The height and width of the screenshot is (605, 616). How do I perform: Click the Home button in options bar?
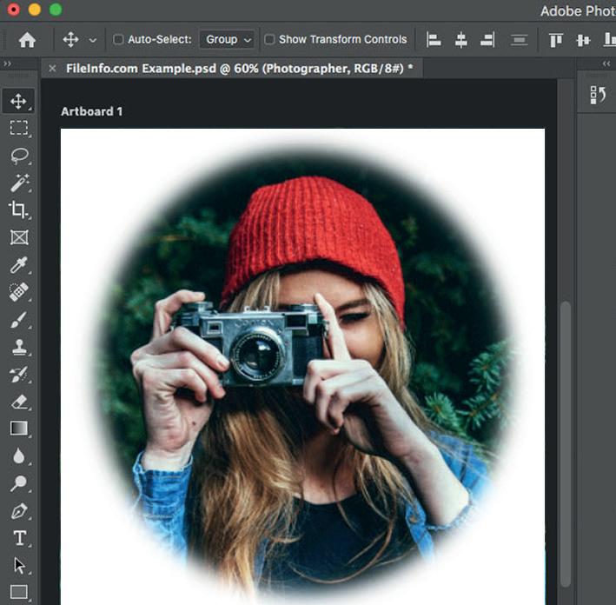(27, 40)
